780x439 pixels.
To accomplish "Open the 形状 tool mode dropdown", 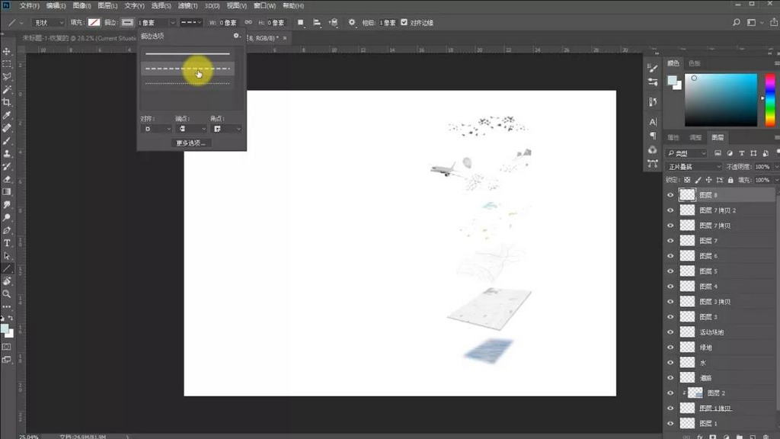I will tap(49, 23).
